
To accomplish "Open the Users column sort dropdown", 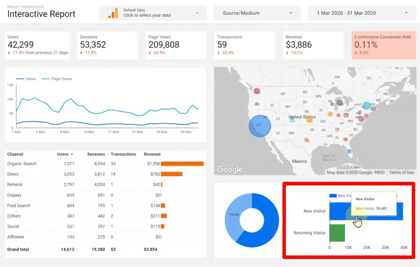I will tap(72, 154).
